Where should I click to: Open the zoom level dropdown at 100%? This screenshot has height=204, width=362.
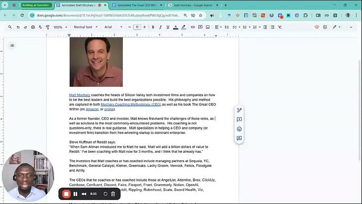[60, 27]
